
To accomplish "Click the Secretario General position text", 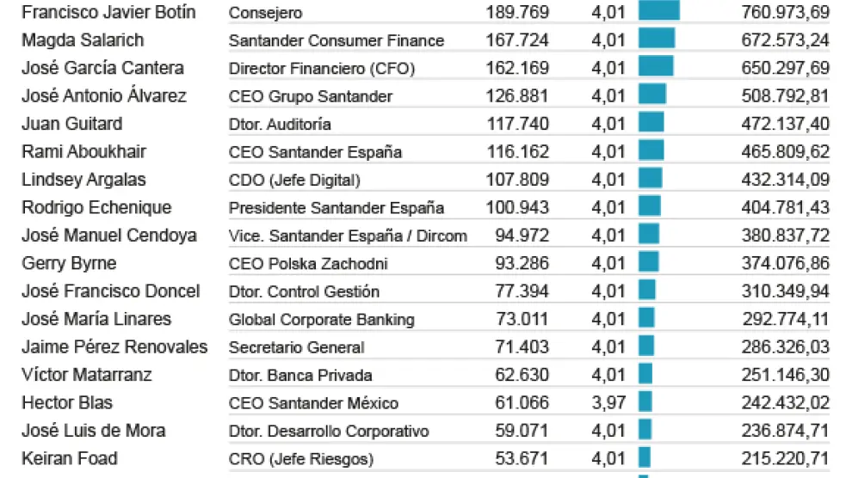I will pyautogui.click(x=296, y=347).
